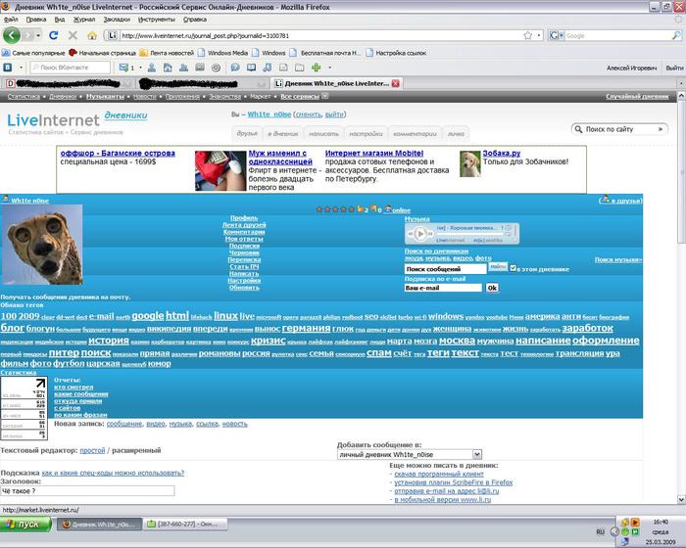The image size is (686, 548).
Task: Click the add to friends person icon
Action: [x=606, y=200]
